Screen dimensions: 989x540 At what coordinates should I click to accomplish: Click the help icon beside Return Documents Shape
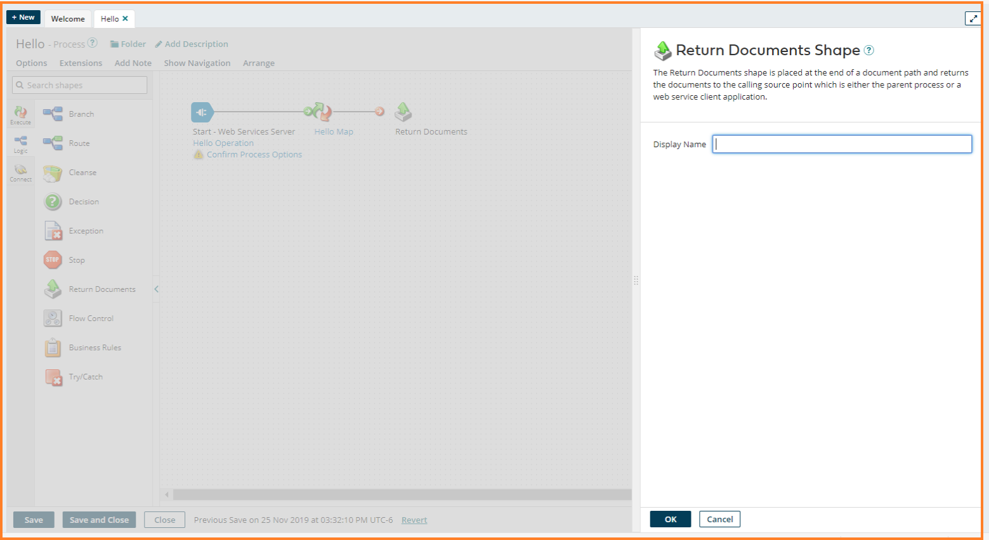pyautogui.click(x=869, y=51)
